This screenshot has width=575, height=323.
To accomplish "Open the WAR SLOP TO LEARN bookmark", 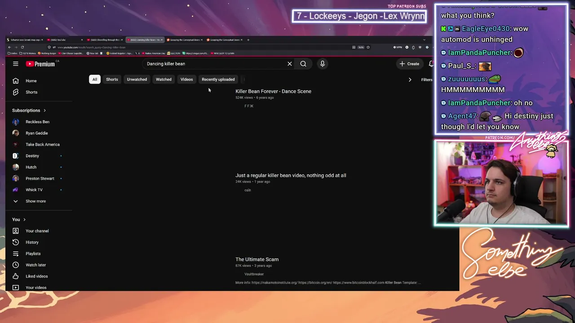I will (x=222, y=53).
